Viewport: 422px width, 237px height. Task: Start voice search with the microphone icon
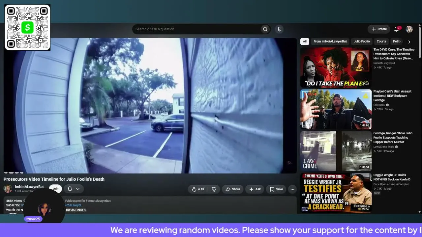pos(279,29)
